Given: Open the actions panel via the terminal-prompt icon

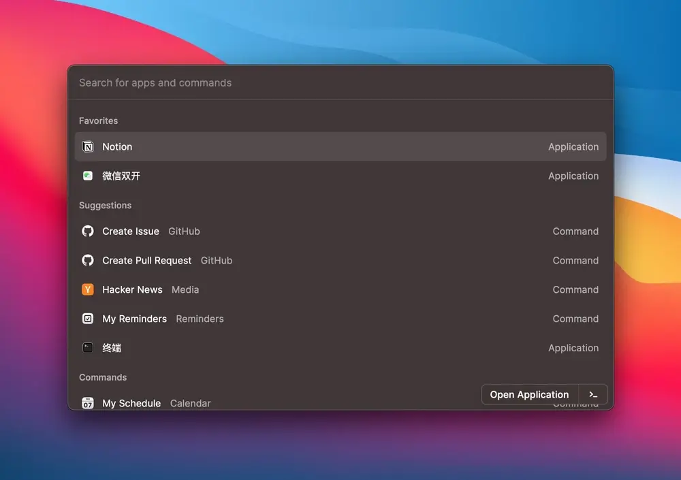Looking at the screenshot, I should click(592, 394).
